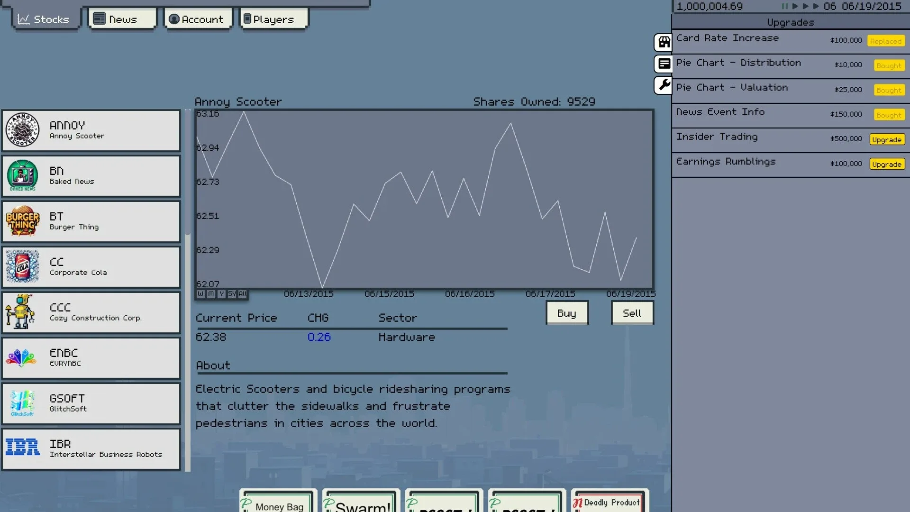Select Corporate Cola stock entry
The height and width of the screenshot is (512, 910).
[91, 267]
